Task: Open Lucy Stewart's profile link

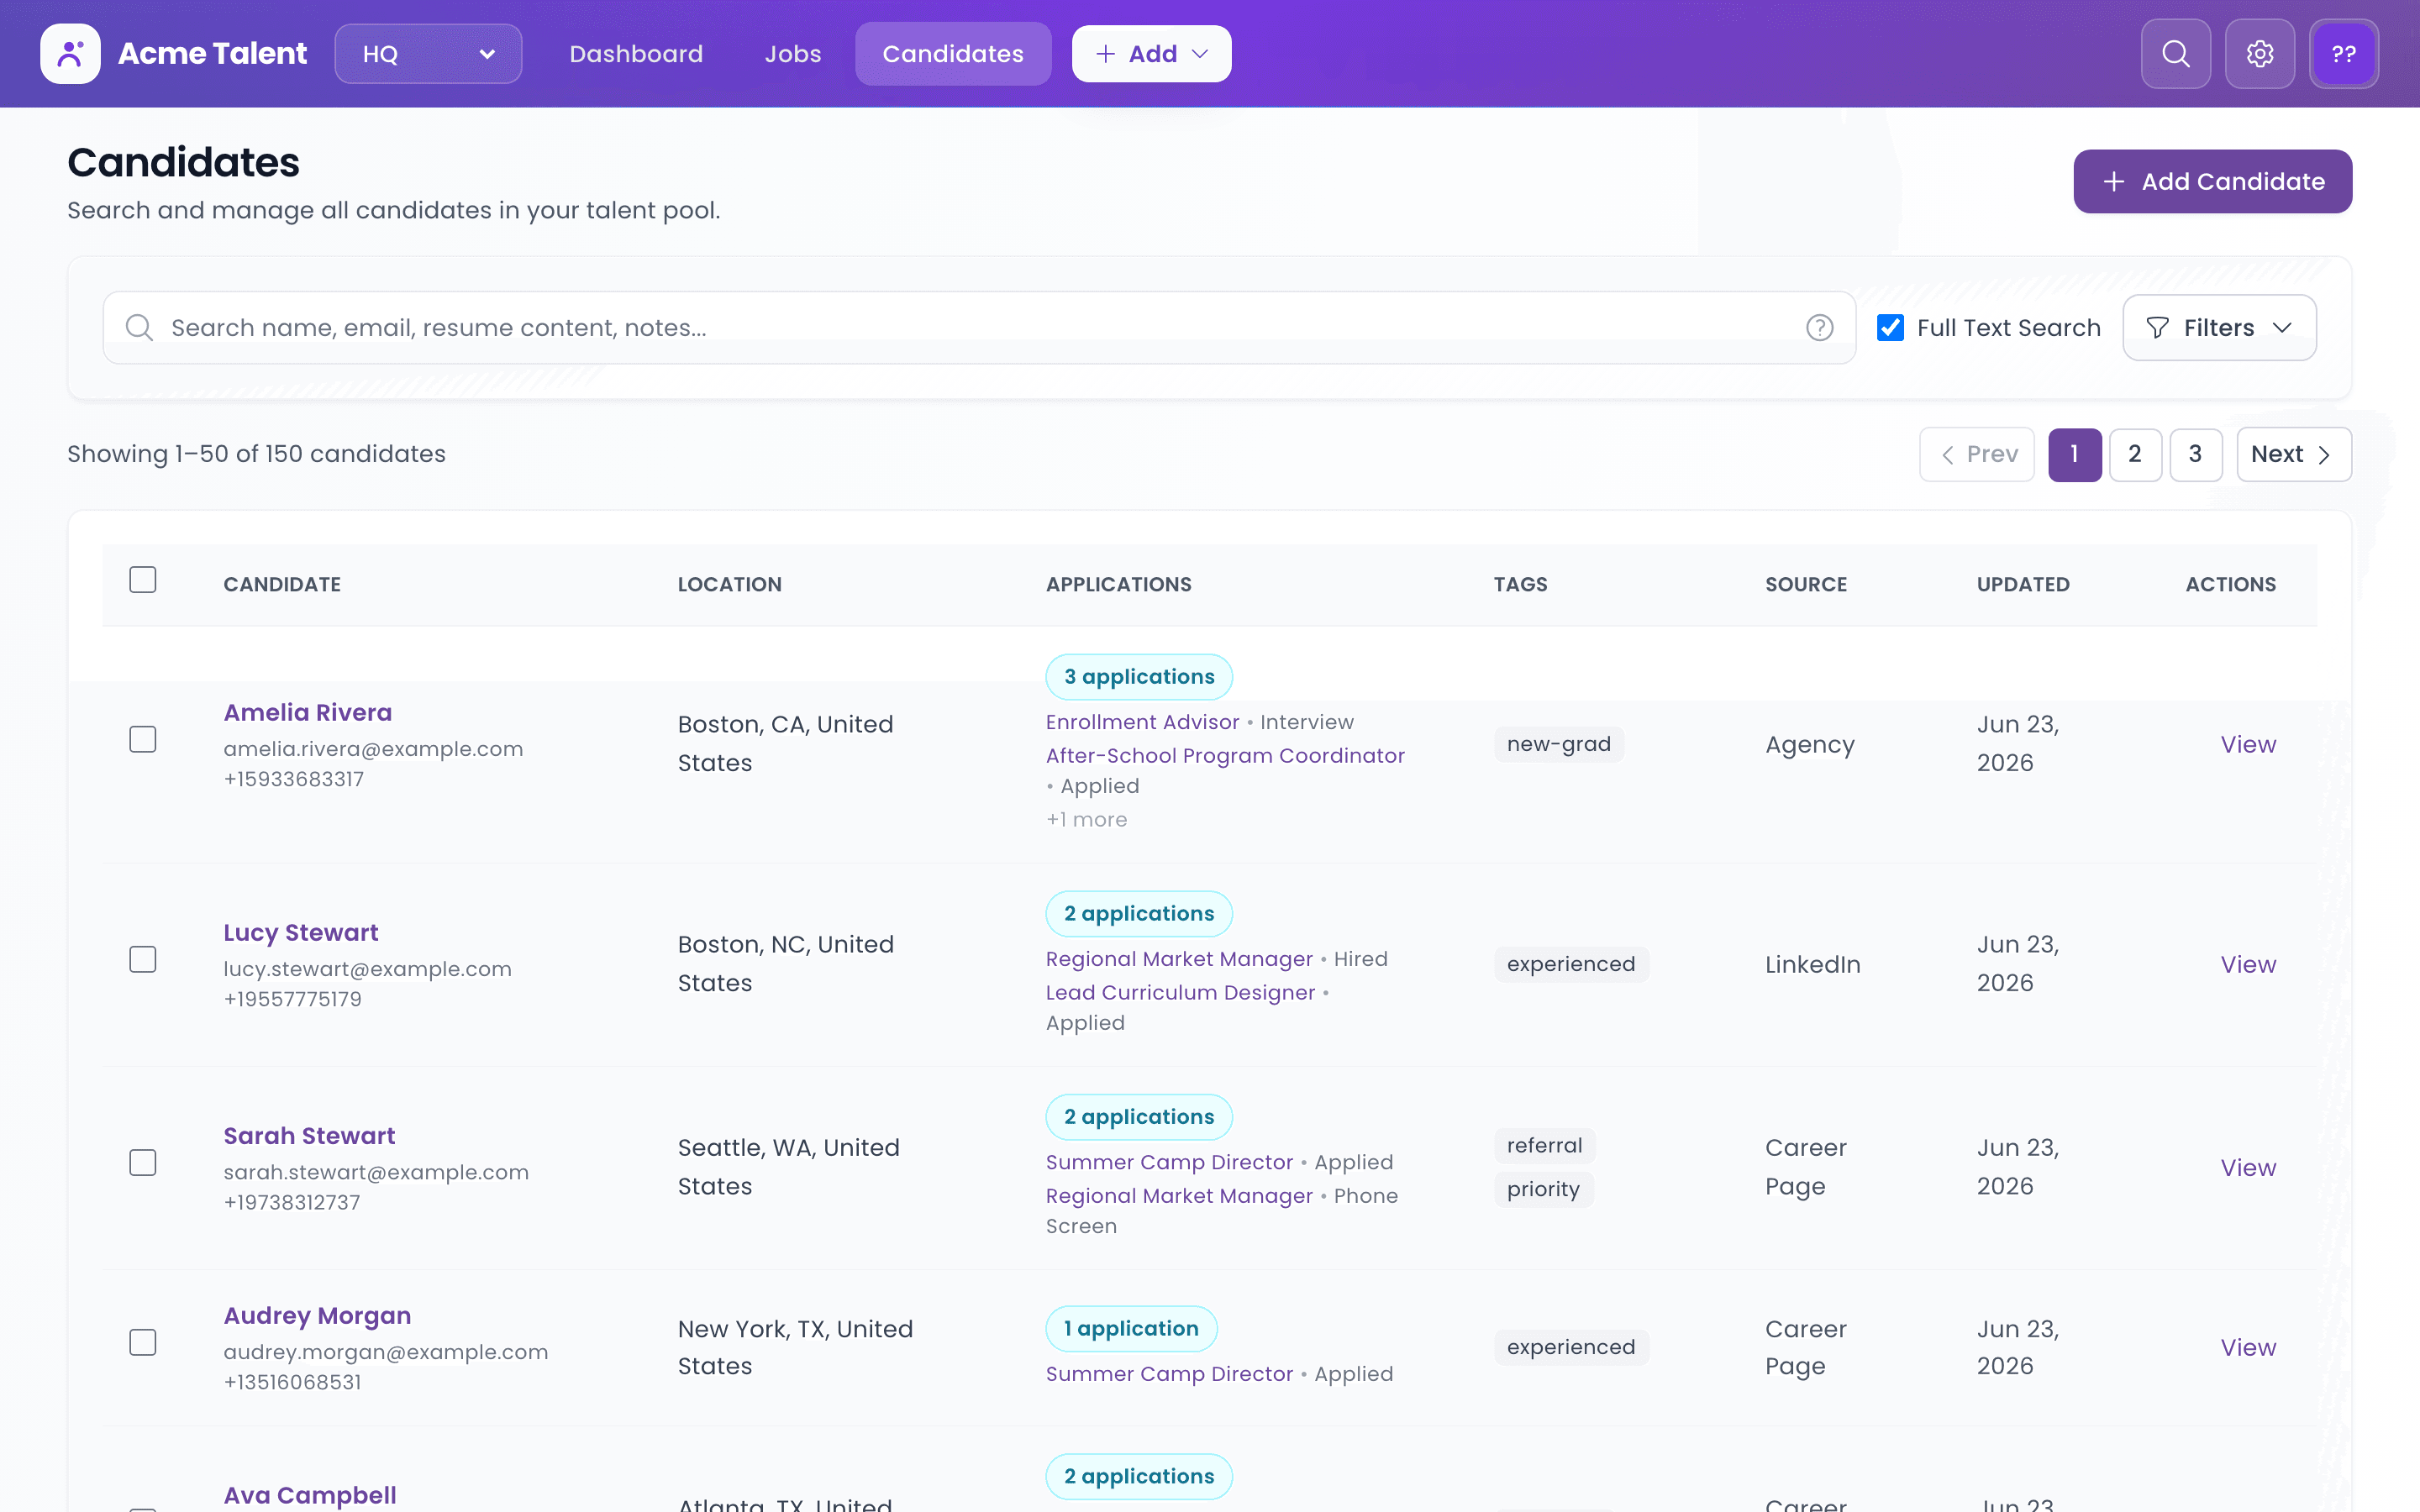Action: (300, 933)
